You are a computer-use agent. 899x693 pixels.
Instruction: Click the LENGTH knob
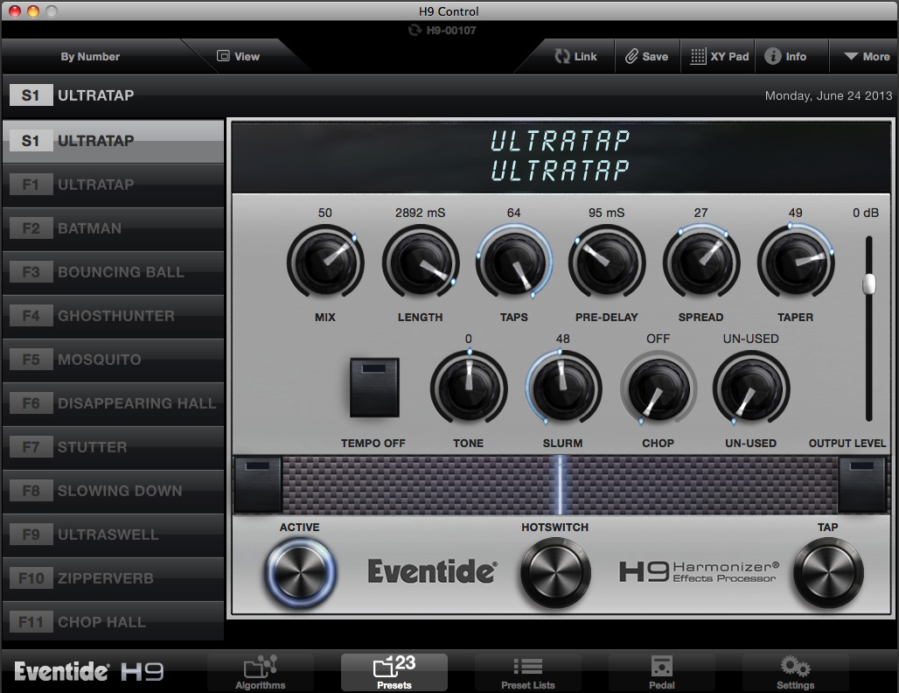click(421, 262)
